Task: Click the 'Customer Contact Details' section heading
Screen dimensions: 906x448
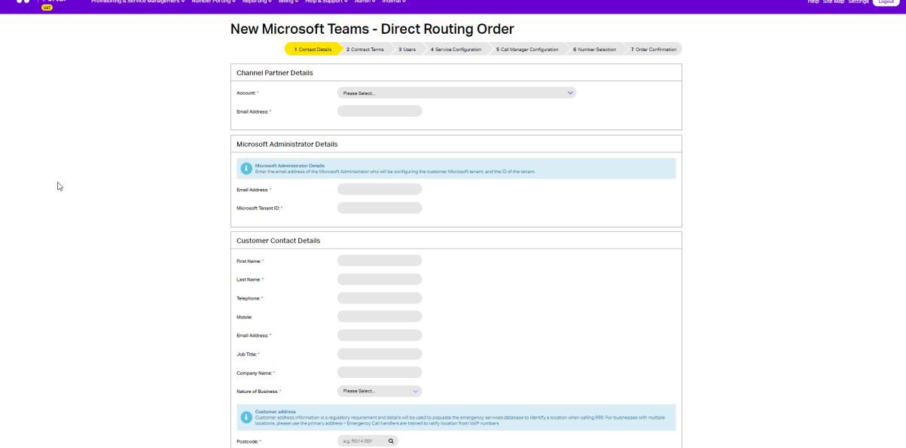Action: (x=278, y=241)
